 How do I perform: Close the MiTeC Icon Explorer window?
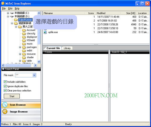(147, 4)
